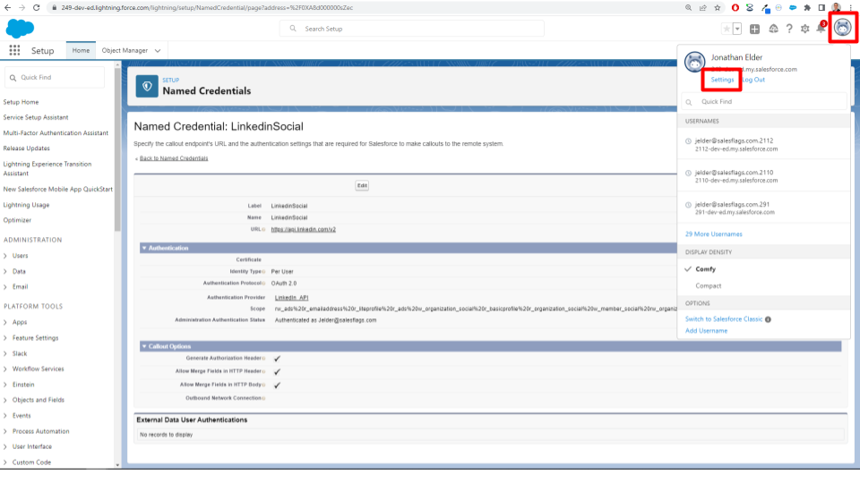Select Compact display density
This screenshot has width=860, height=483.
[708, 286]
